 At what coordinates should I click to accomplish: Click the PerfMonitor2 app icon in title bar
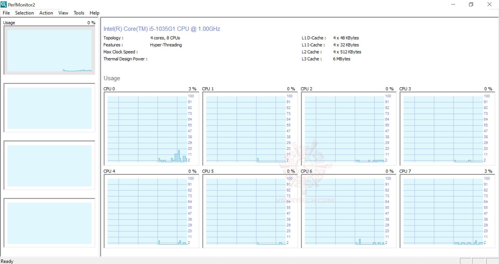tap(4, 4)
